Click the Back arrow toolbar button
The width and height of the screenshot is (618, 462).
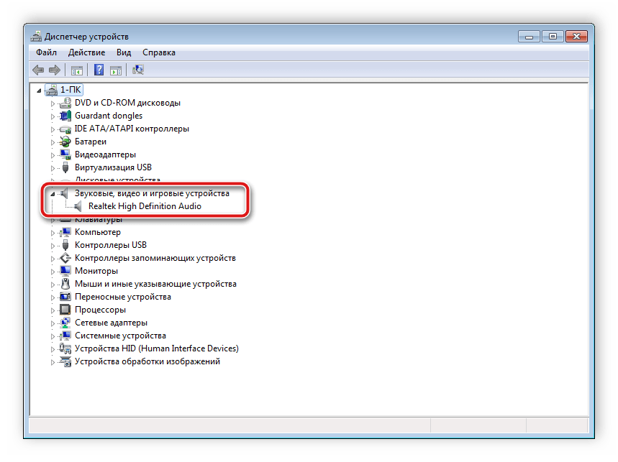pyautogui.click(x=38, y=70)
